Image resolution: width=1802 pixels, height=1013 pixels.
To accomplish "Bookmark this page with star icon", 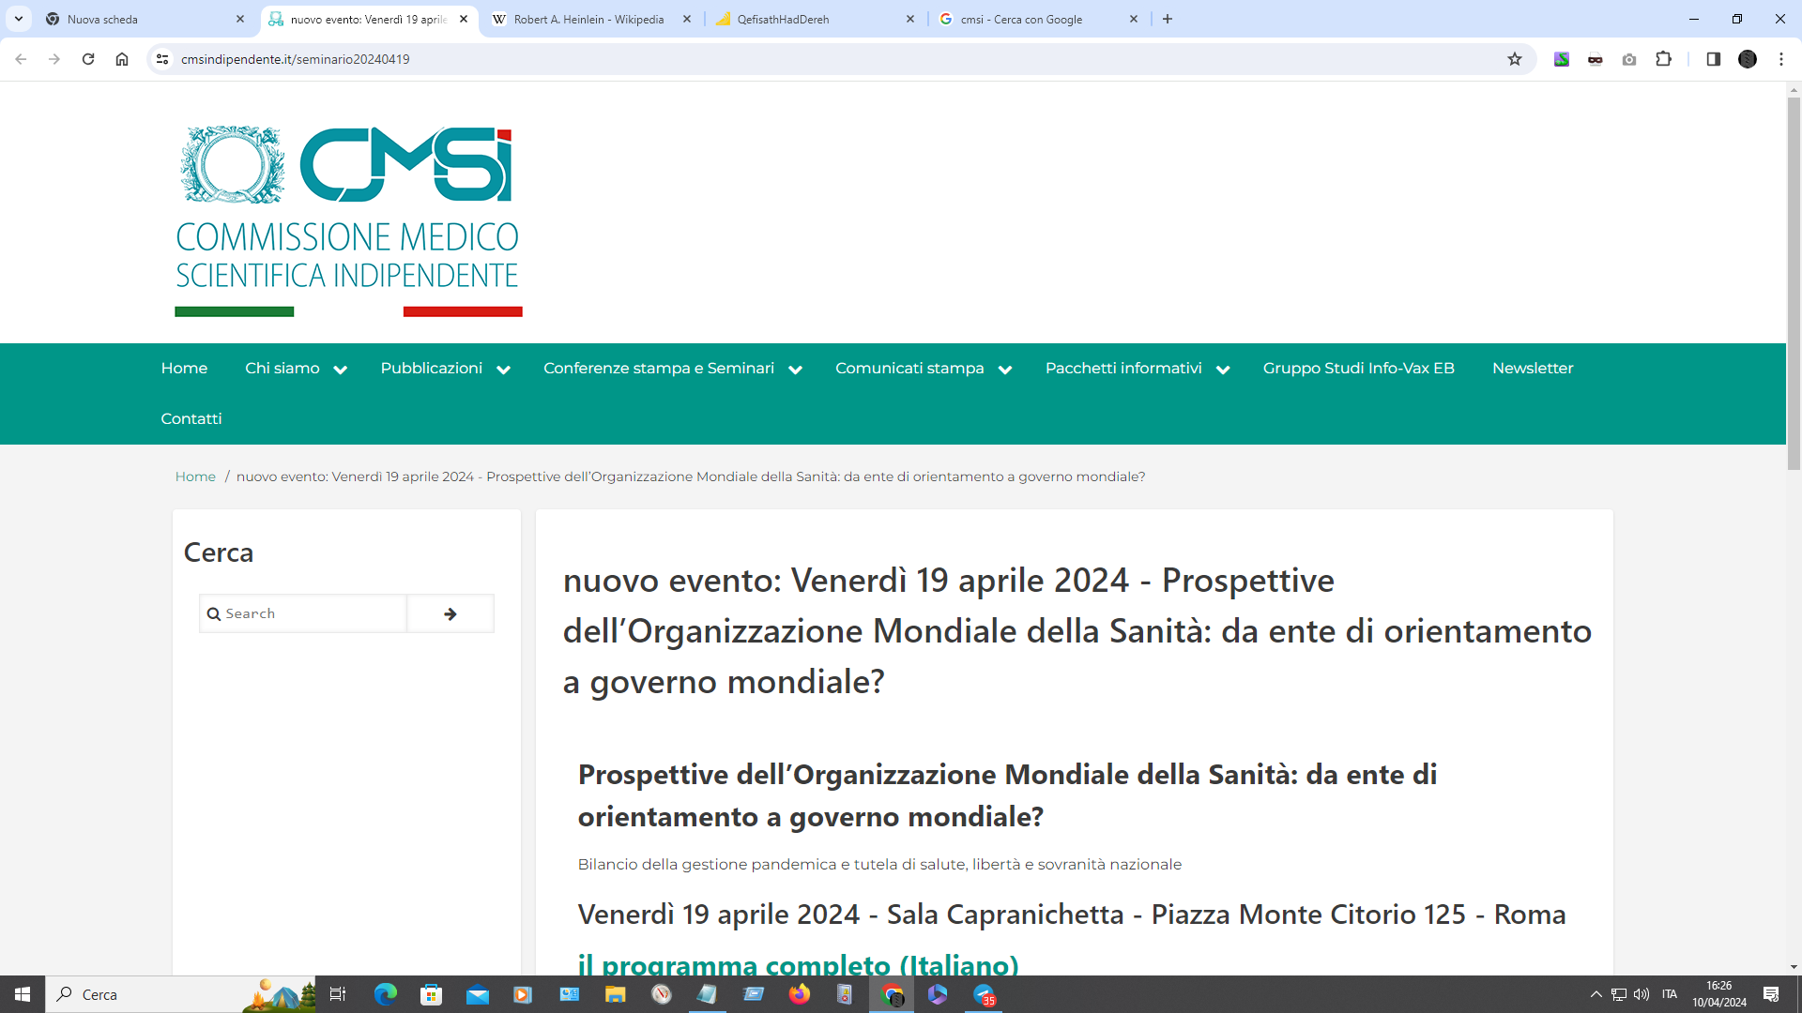I will [1514, 59].
